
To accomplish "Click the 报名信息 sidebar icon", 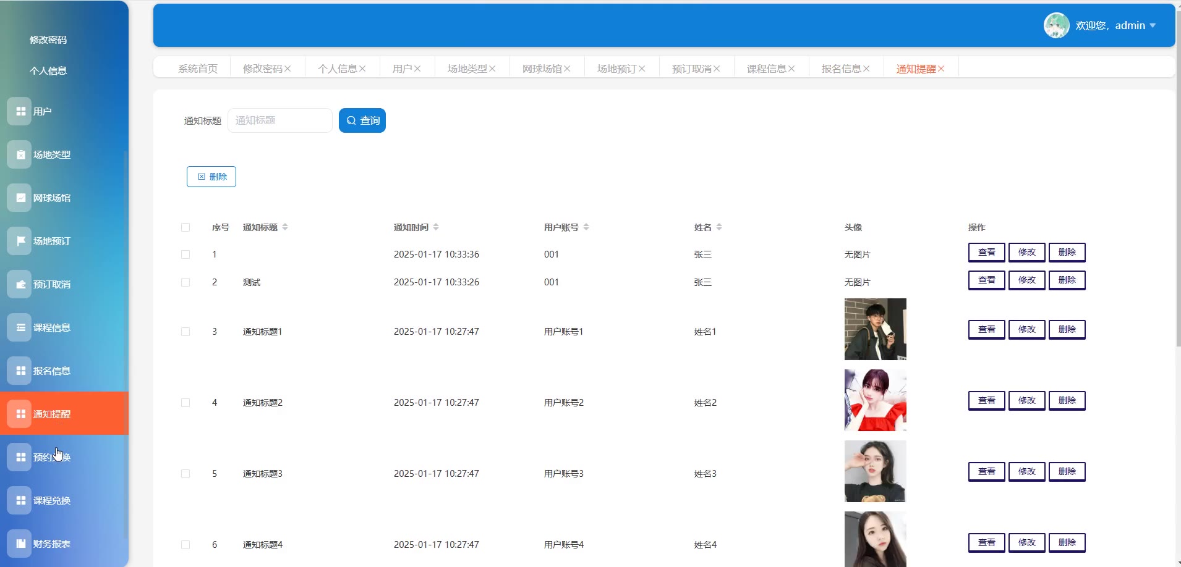I will pos(19,371).
